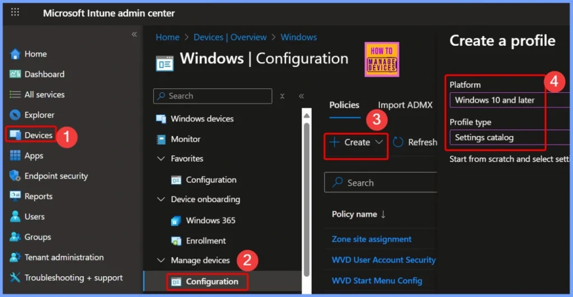Select the Policies tab
This screenshot has height=297, width=573.
[344, 105]
